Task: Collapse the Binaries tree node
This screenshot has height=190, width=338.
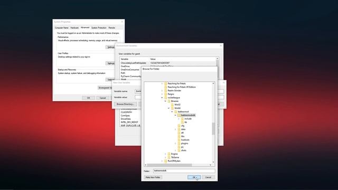Action: pyautogui.click(x=165, y=101)
